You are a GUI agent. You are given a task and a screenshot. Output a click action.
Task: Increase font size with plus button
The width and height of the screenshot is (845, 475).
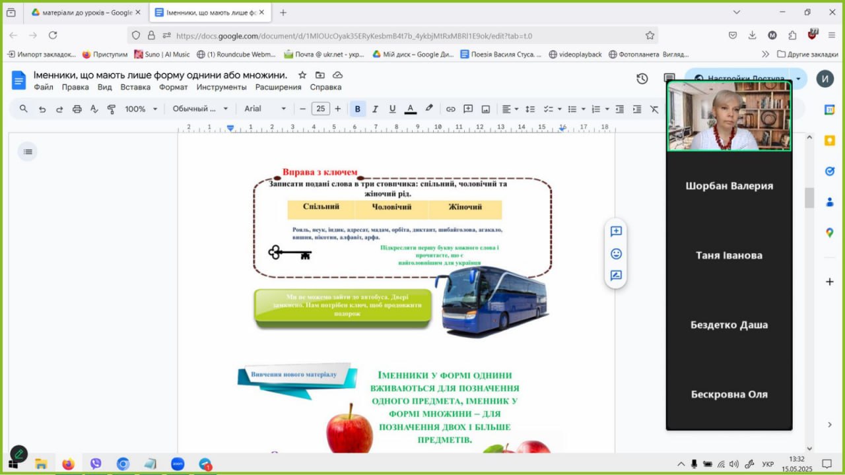point(338,109)
